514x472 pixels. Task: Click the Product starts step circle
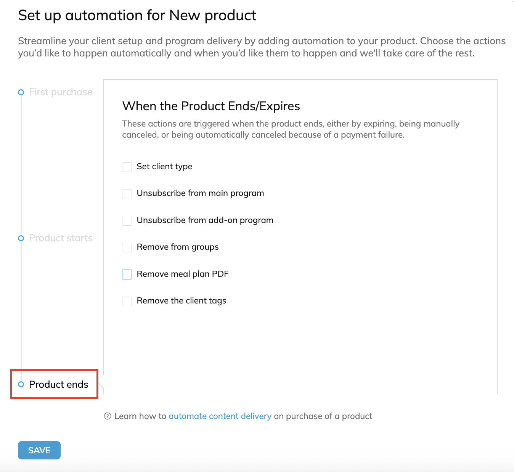(21, 238)
